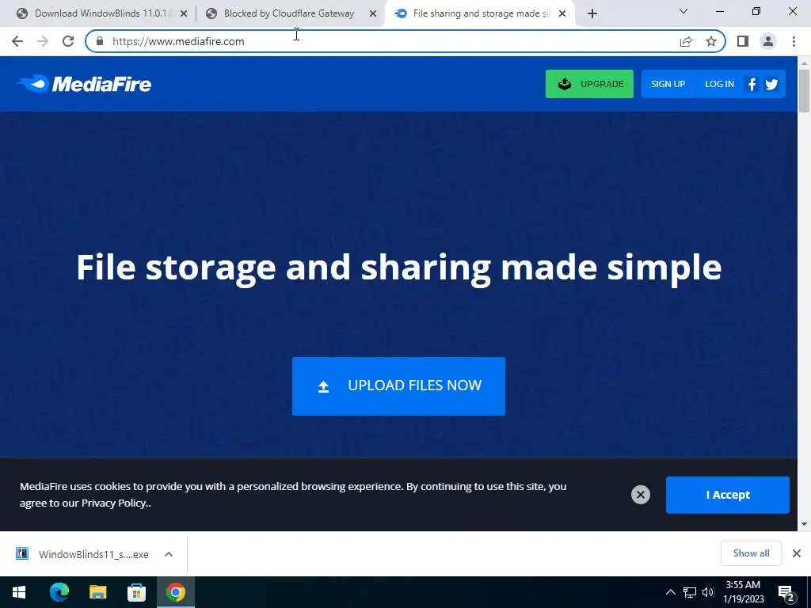Viewport: 811px width, 608px height.
Task: Click Show all downloads
Action: [x=751, y=553]
